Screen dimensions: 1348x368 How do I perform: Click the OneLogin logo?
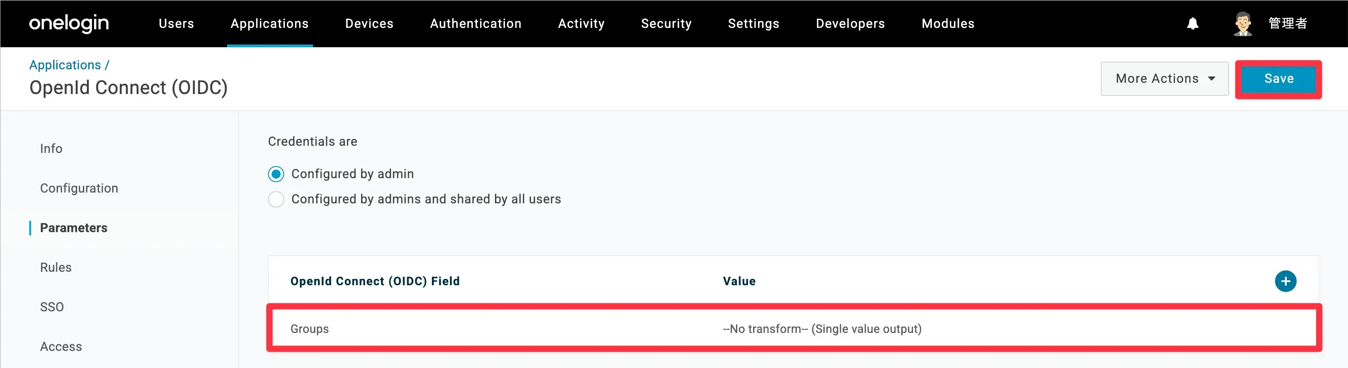pos(69,23)
